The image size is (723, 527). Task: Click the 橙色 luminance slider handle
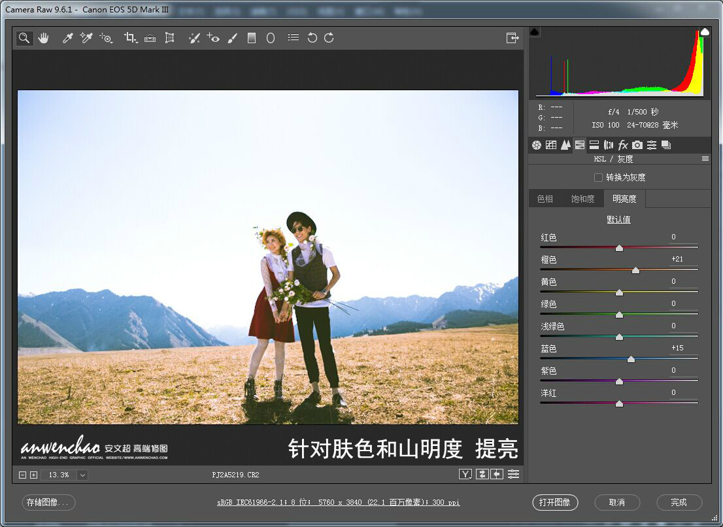tap(635, 270)
